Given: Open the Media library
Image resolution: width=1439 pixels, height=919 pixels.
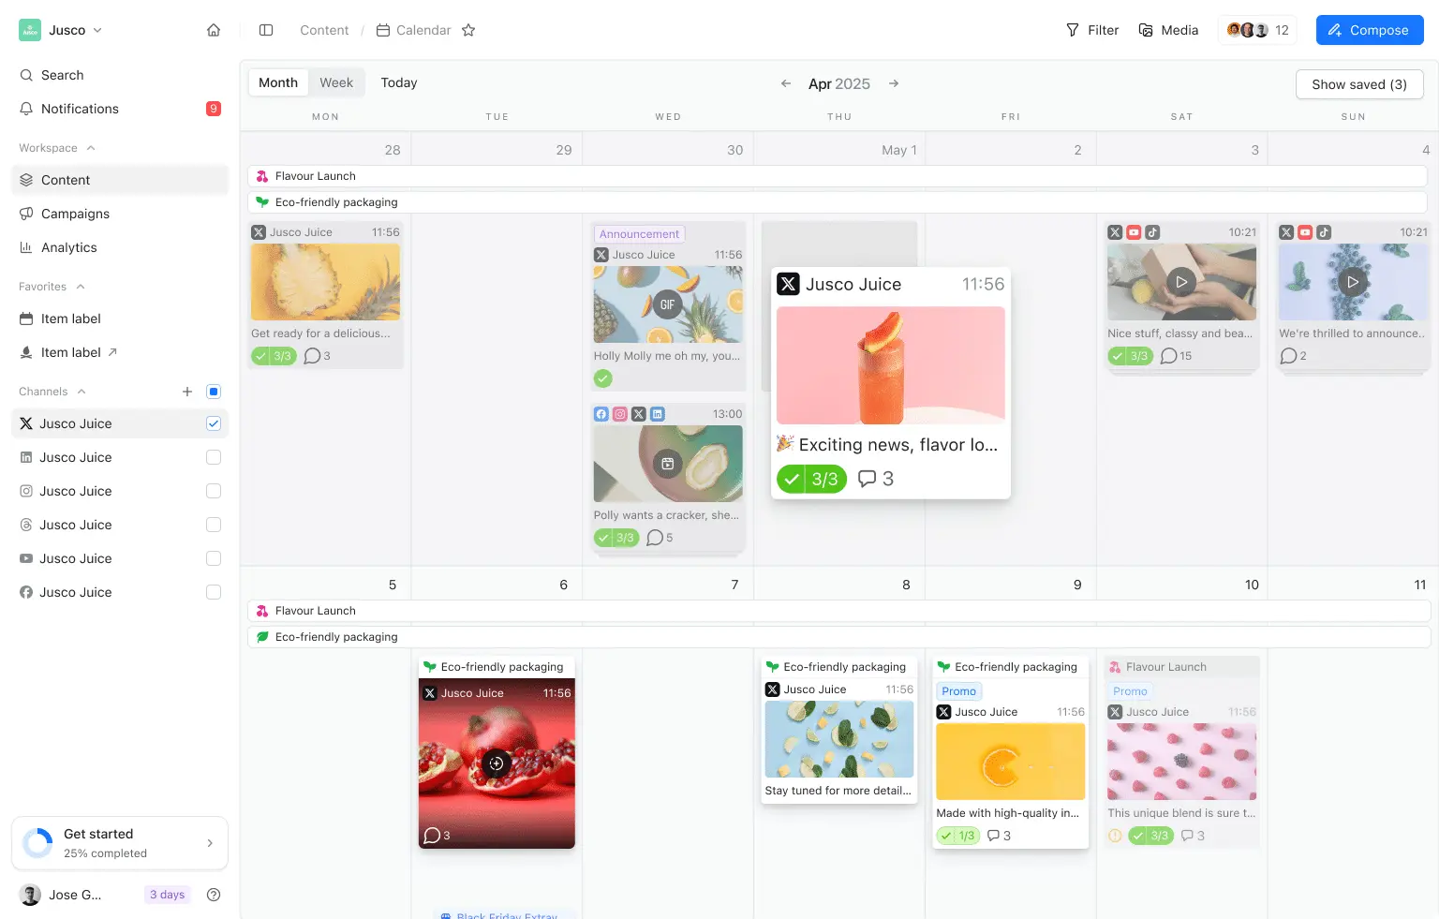Looking at the screenshot, I should [1168, 30].
